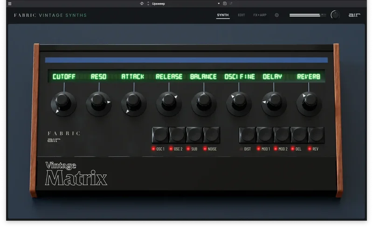Screen dimensions: 373x228
Task: Toggle the OSC 1 button
Action: 160,135
